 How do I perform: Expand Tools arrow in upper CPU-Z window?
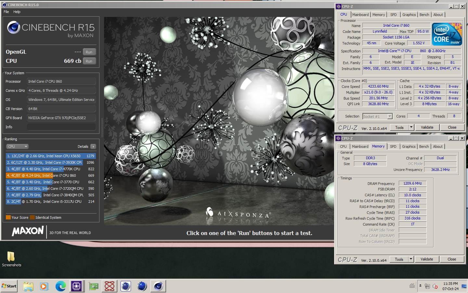click(x=411, y=127)
